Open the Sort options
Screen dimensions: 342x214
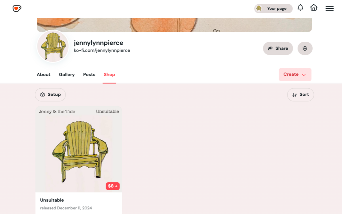pyautogui.click(x=300, y=94)
